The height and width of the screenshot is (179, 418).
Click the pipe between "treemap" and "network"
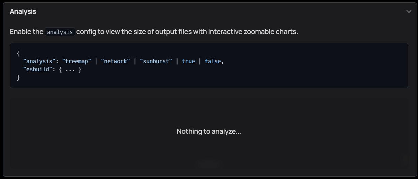coord(96,61)
